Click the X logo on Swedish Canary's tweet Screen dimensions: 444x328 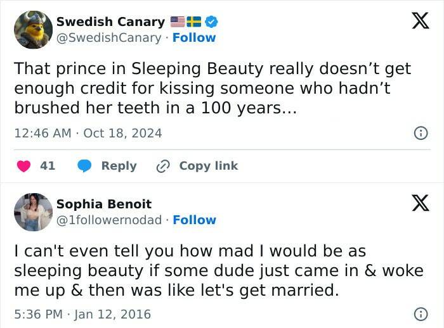416,21
